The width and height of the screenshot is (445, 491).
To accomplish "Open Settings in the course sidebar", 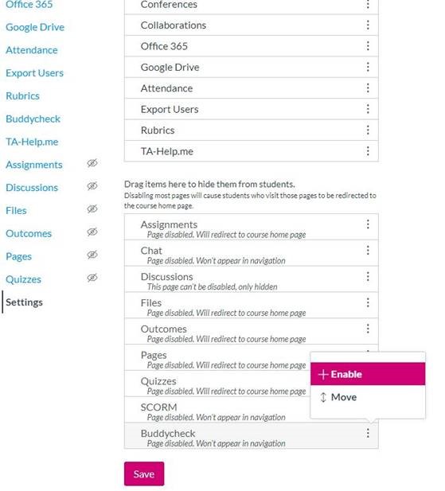I will click(24, 302).
